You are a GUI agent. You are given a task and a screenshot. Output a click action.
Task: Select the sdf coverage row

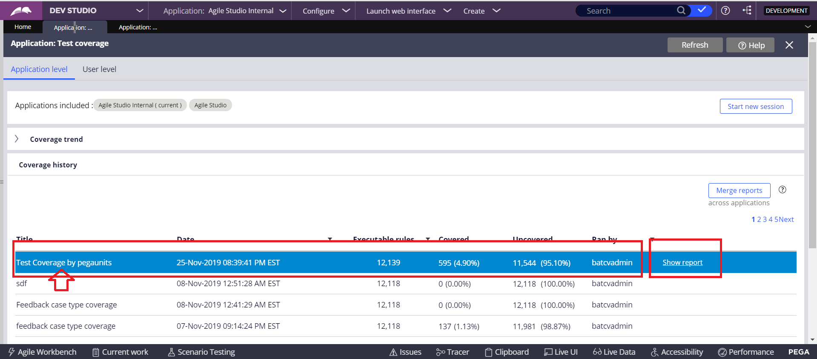click(406, 284)
